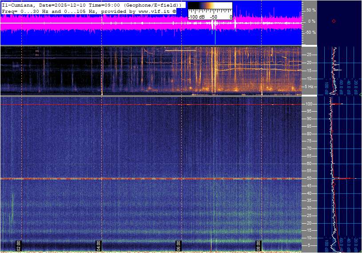The height and width of the screenshot is (253, 362).
Task: Jump to the 06:00 time marker
Action: [178, 245]
